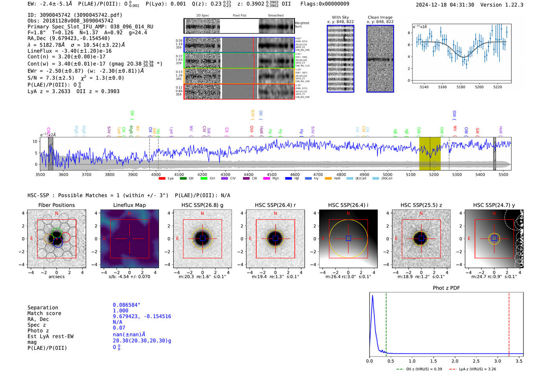Click the peak of Phot z PDF
The image size is (551, 375).
372,296
